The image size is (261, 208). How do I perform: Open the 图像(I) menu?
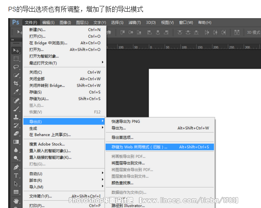point(65,22)
